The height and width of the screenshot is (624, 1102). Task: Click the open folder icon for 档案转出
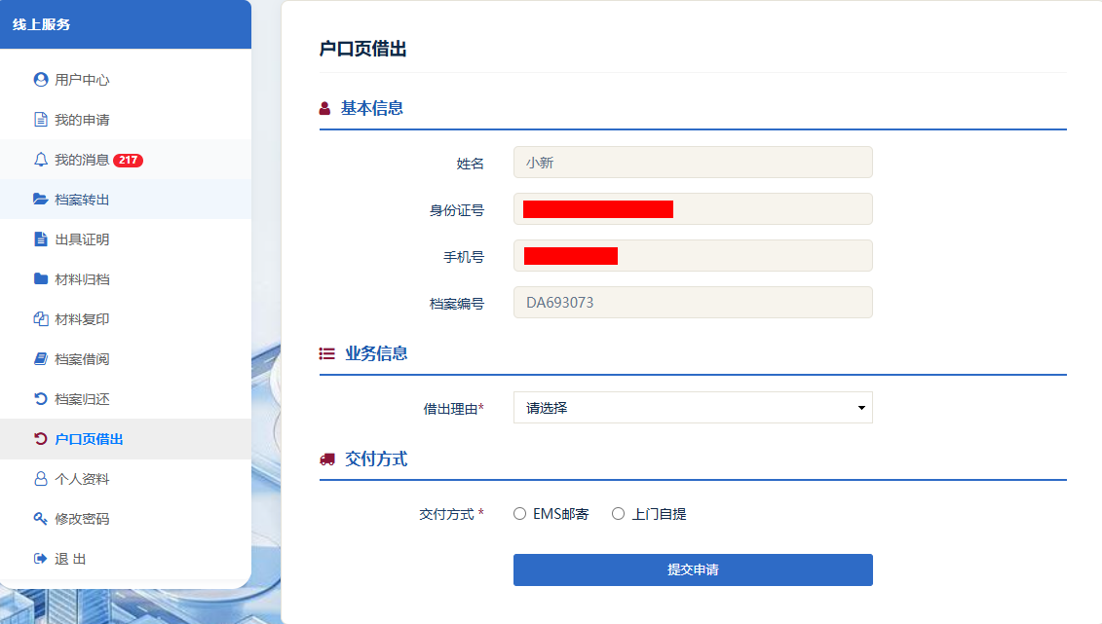pos(41,200)
